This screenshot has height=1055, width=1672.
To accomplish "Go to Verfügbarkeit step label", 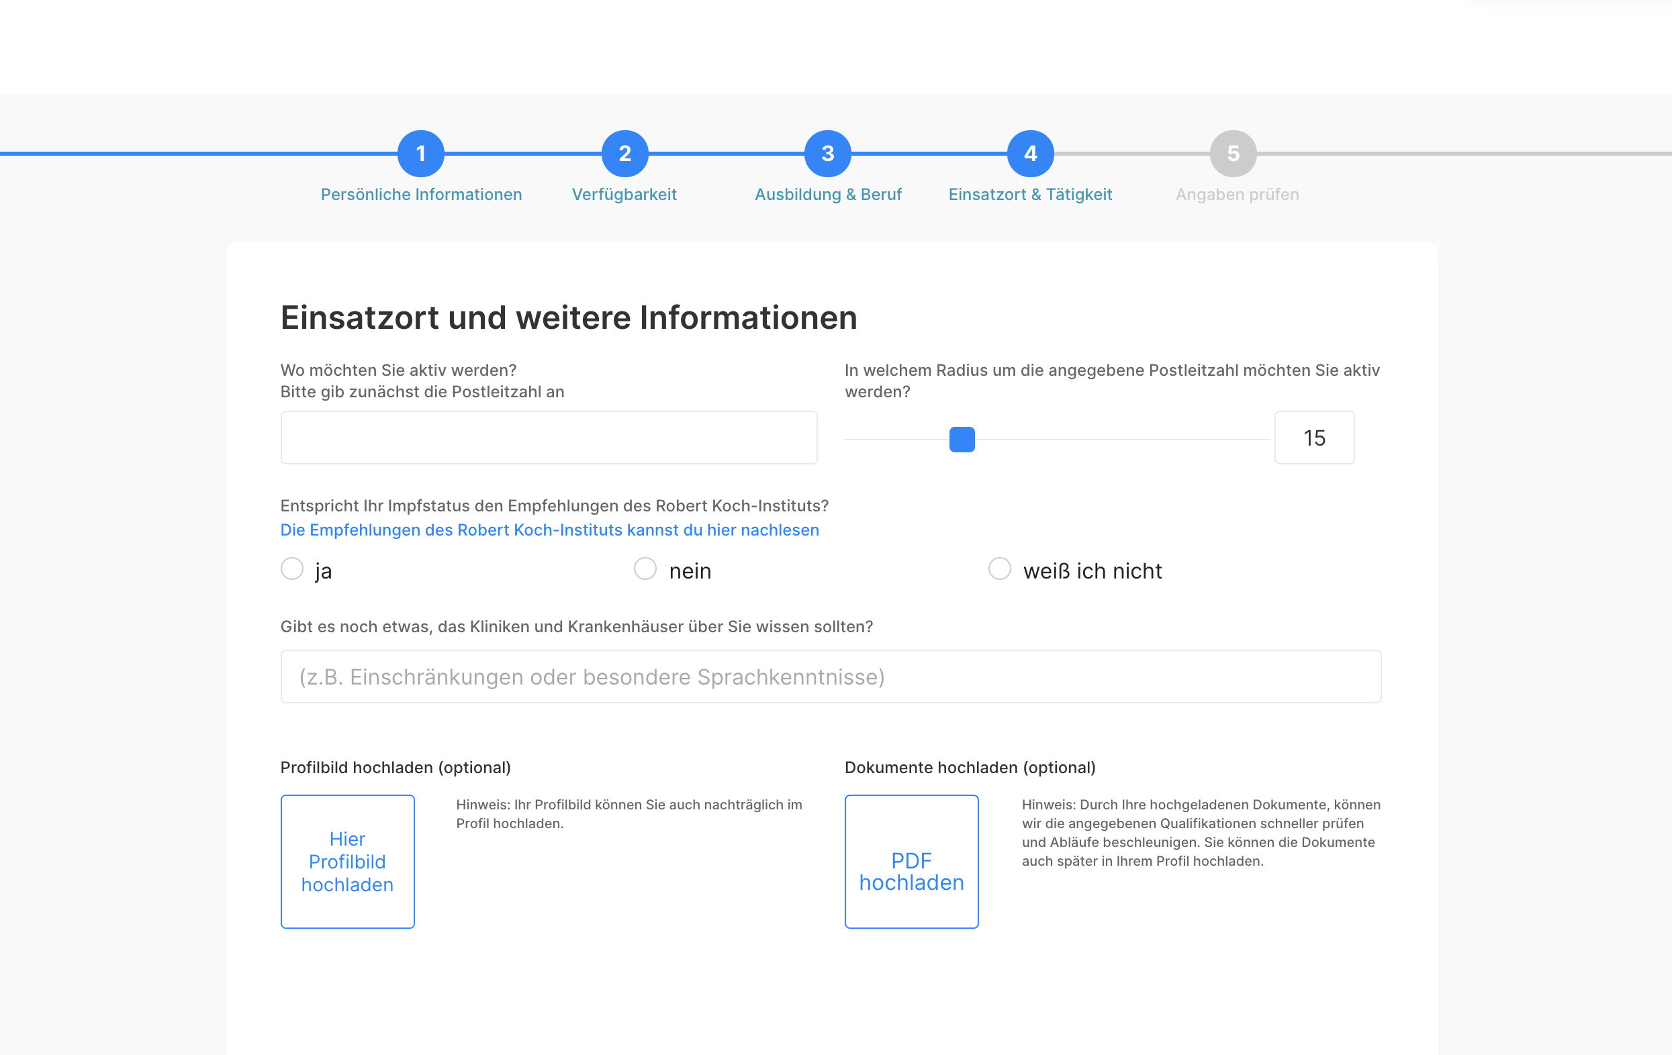I will tap(624, 195).
